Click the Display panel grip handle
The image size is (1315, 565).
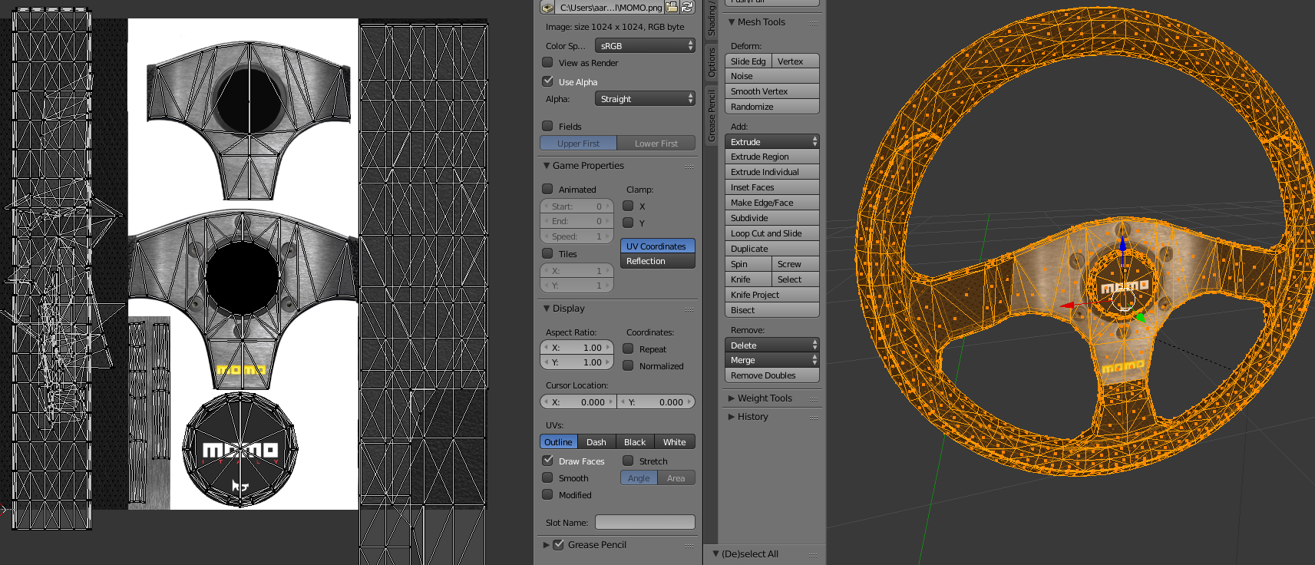(689, 309)
